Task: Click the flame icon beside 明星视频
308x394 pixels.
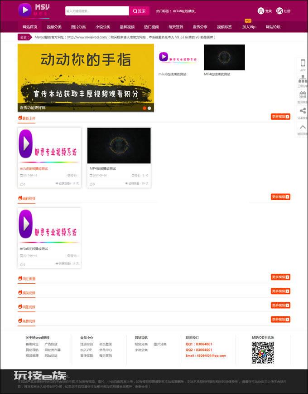Action: pyautogui.click(x=20, y=306)
